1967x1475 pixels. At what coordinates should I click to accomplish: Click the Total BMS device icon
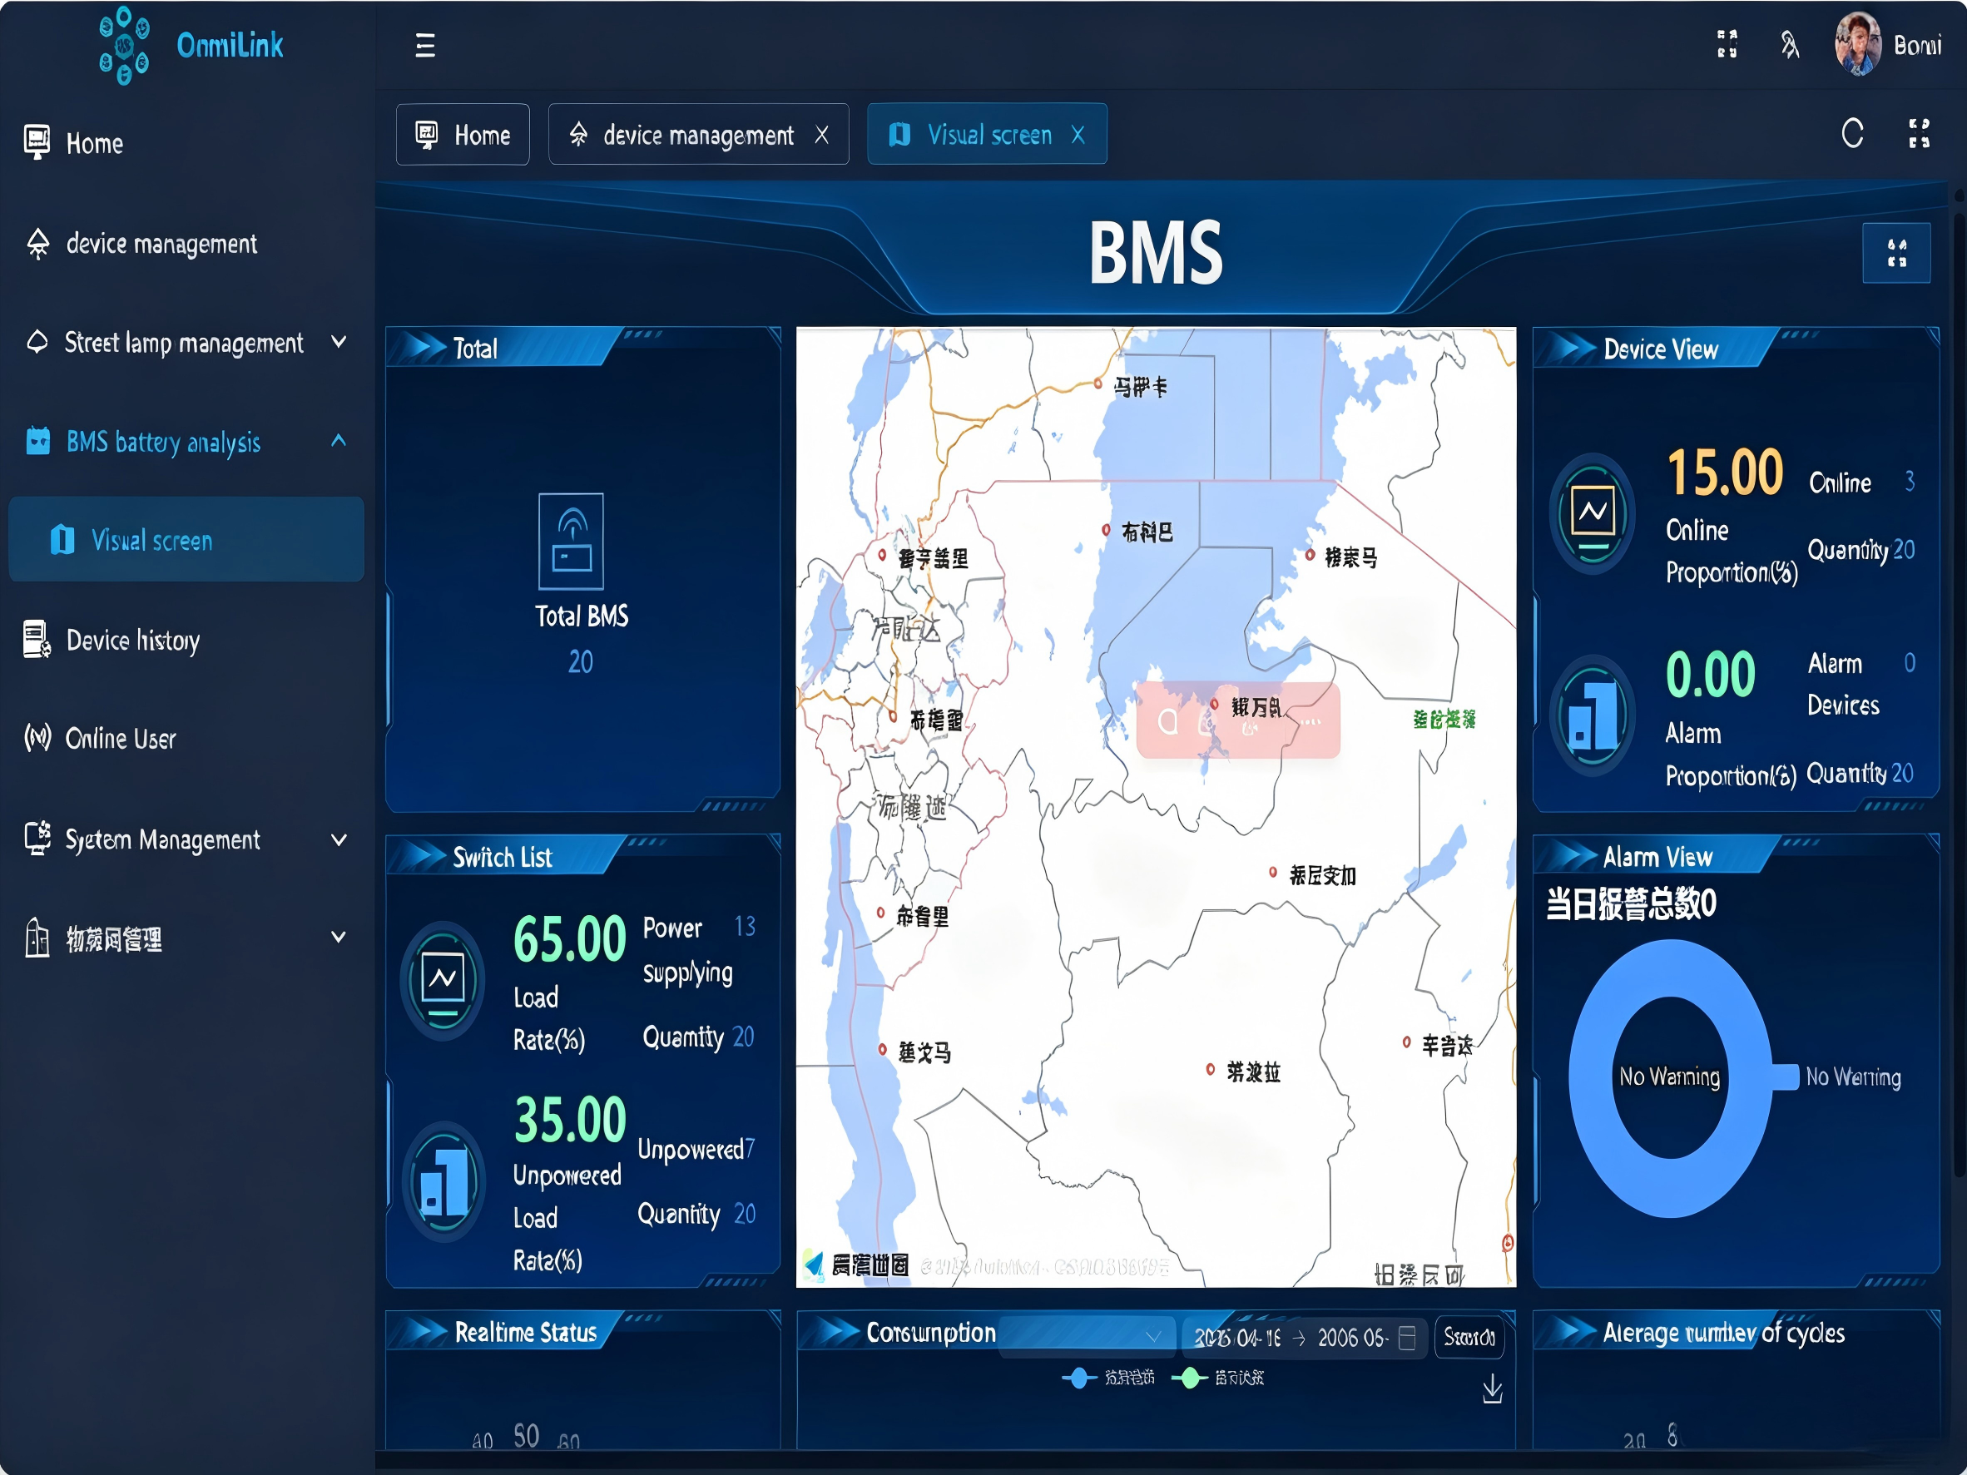pyautogui.click(x=571, y=541)
